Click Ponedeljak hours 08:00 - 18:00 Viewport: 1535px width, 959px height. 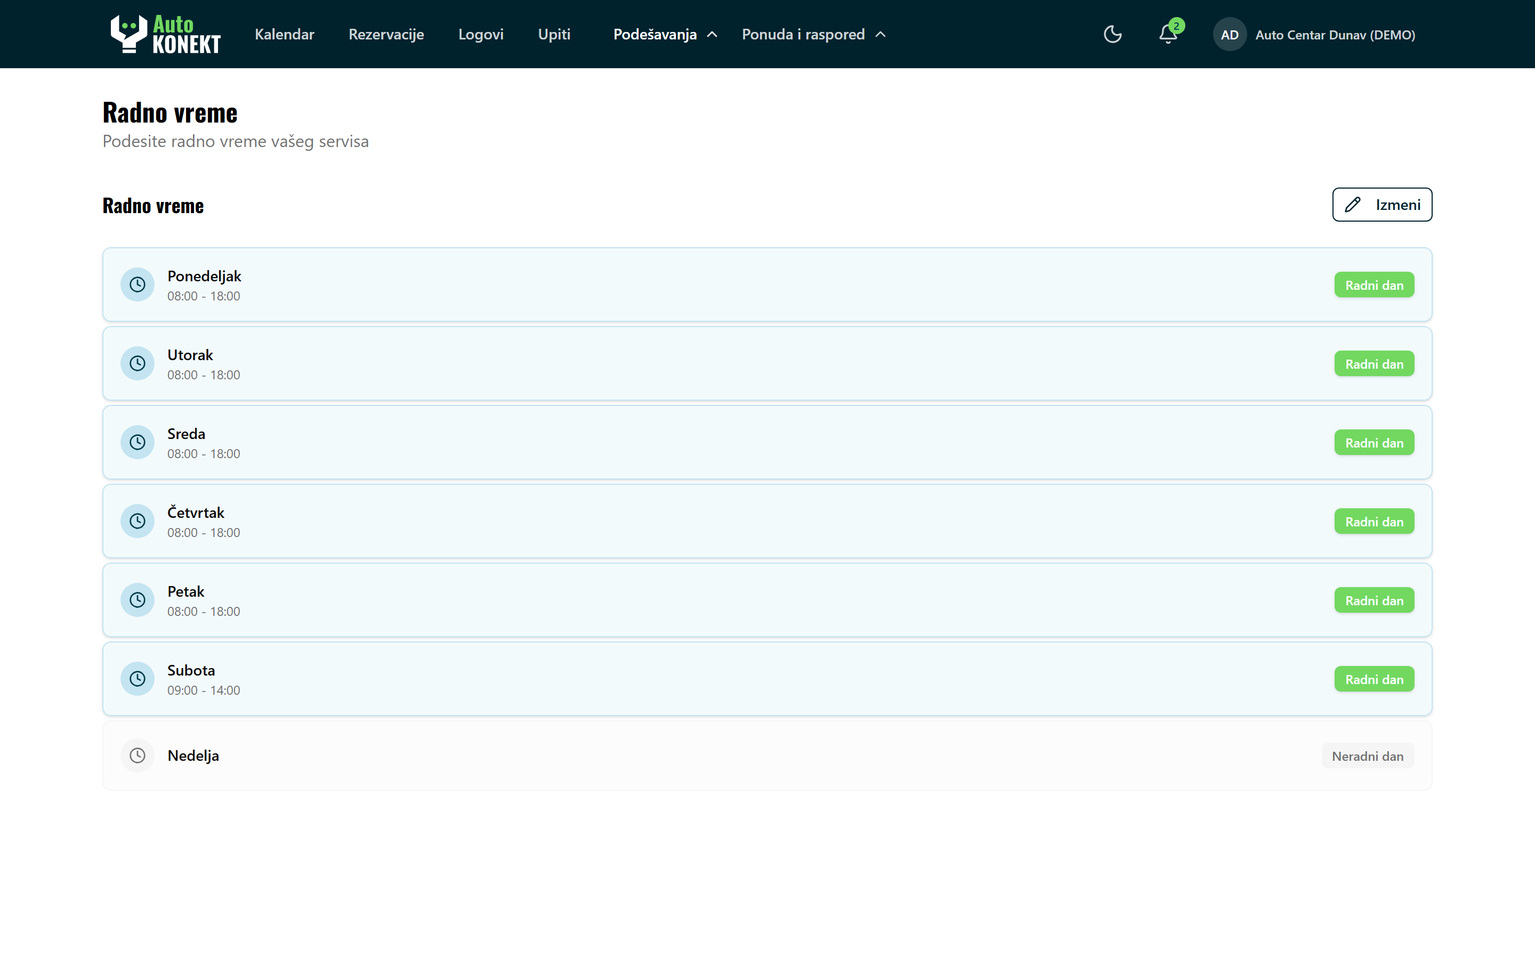point(204,296)
